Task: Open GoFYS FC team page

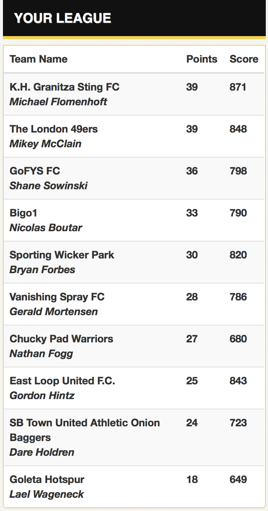Action: point(35,171)
